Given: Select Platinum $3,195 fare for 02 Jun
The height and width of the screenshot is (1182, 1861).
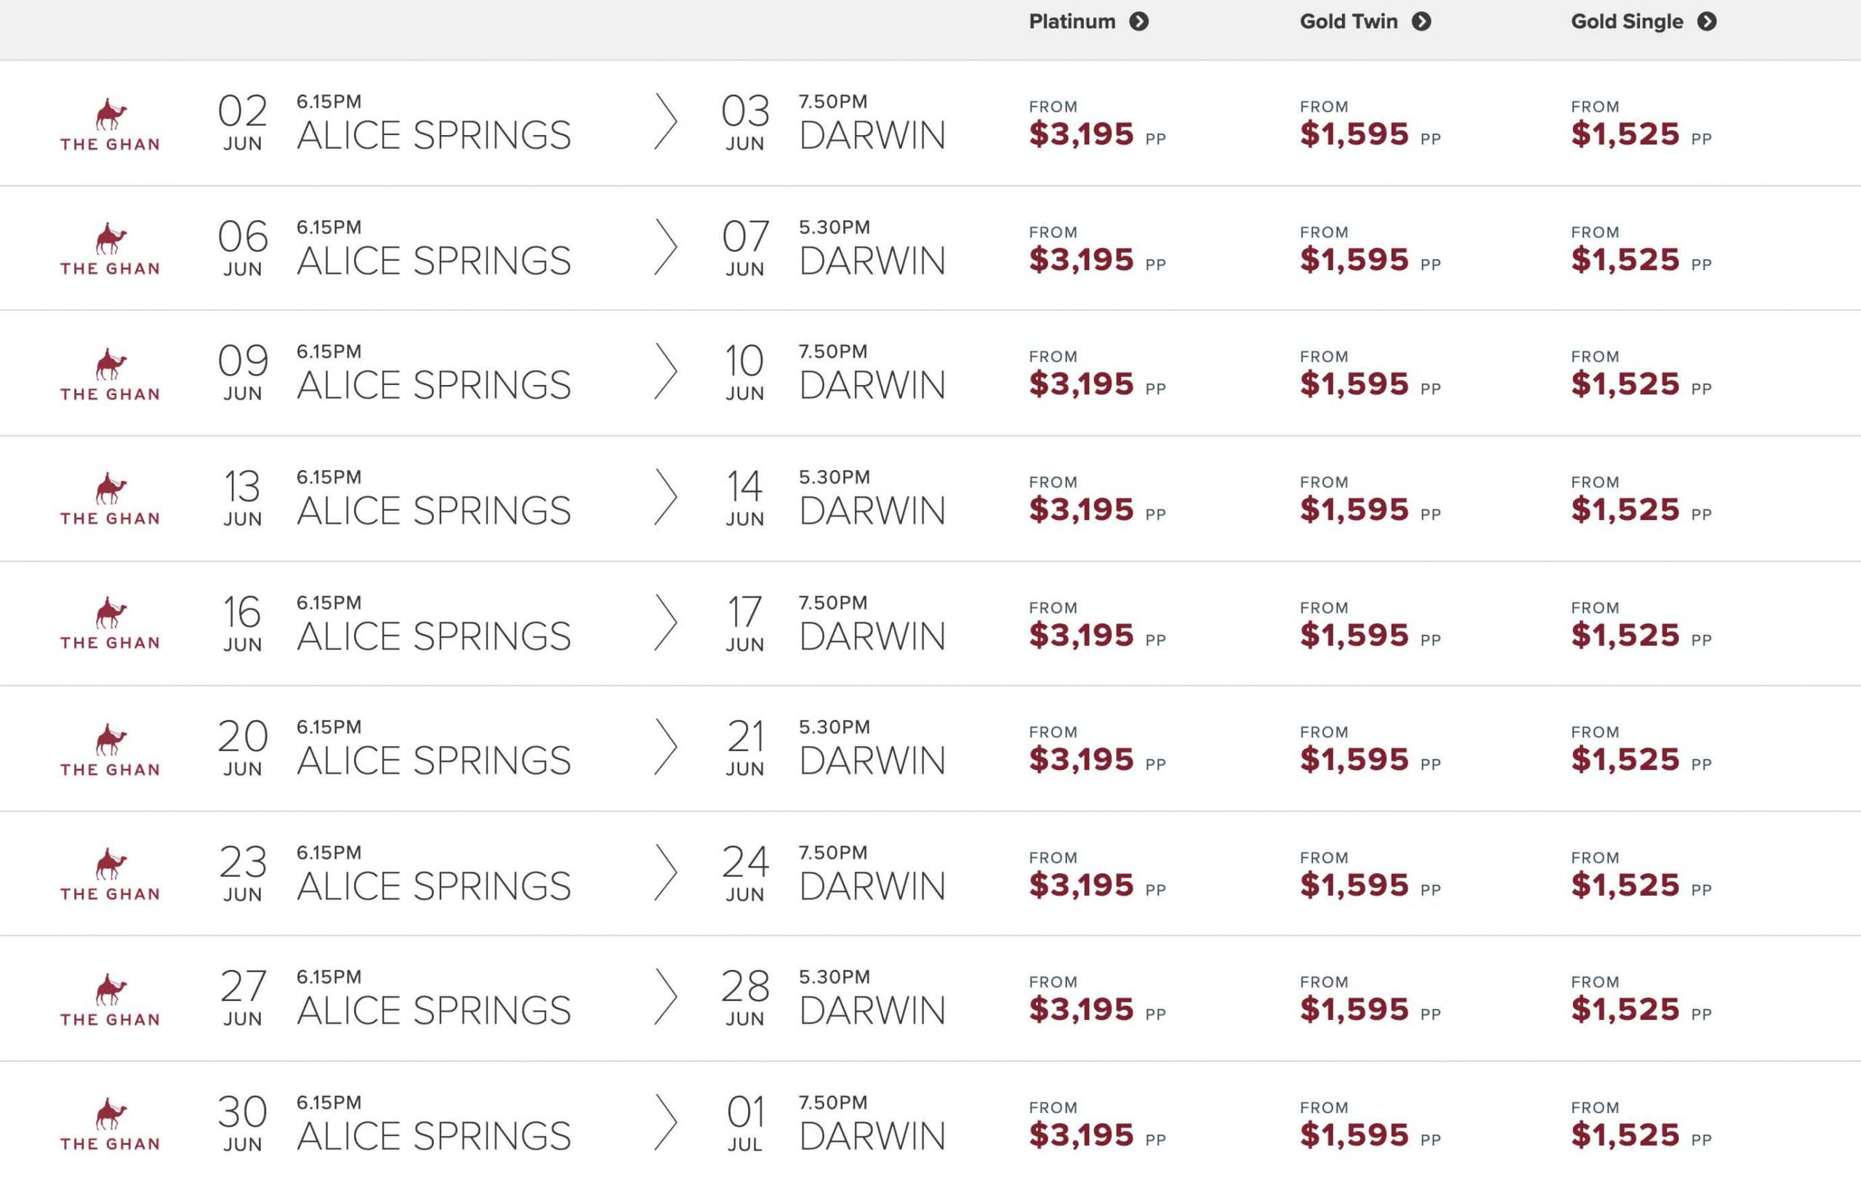Looking at the screenshot, I should pyautogui.click(x=1081, y=134).
